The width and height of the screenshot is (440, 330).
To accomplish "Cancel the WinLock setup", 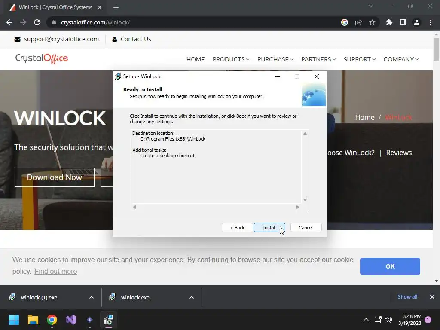I will point(306,228).
